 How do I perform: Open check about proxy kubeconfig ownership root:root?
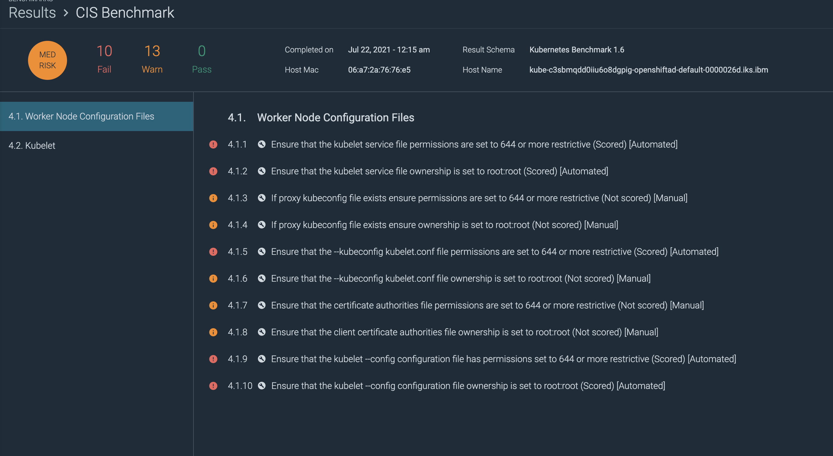[x=445, y=225]
